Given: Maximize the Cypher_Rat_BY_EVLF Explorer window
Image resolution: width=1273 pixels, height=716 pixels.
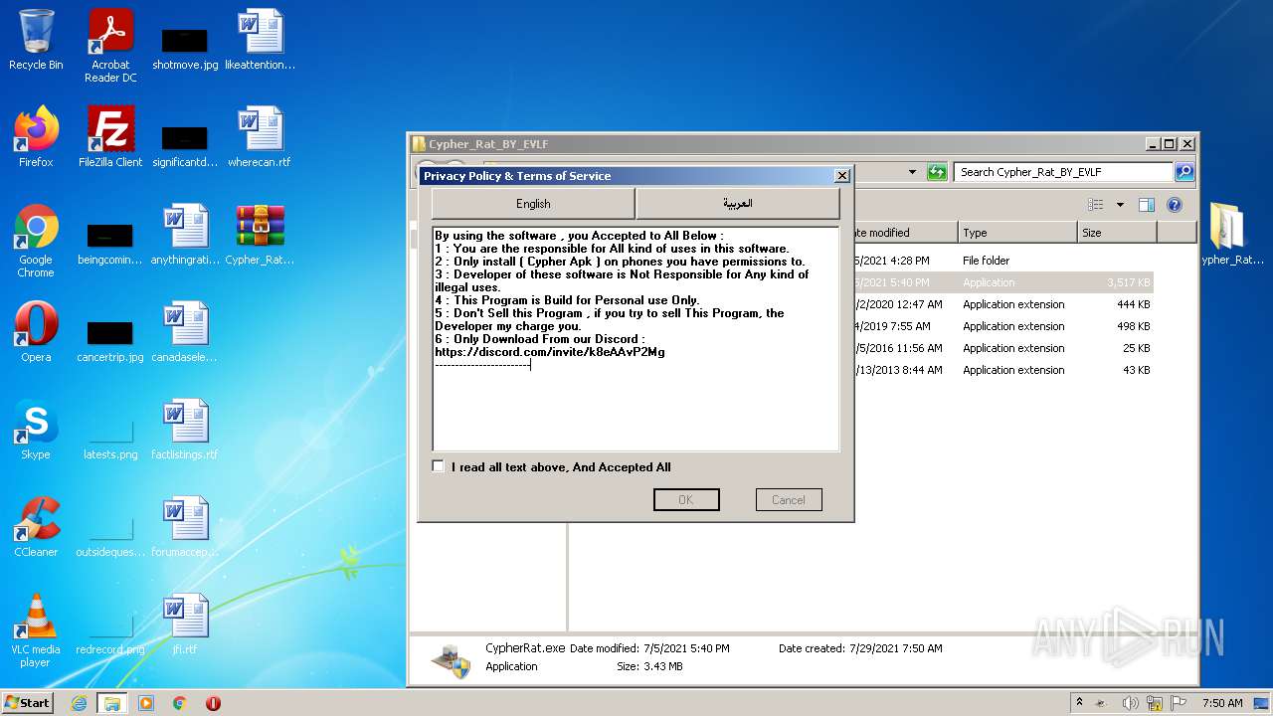Looking at the screenshot, I should click(x=1169, y=144).
